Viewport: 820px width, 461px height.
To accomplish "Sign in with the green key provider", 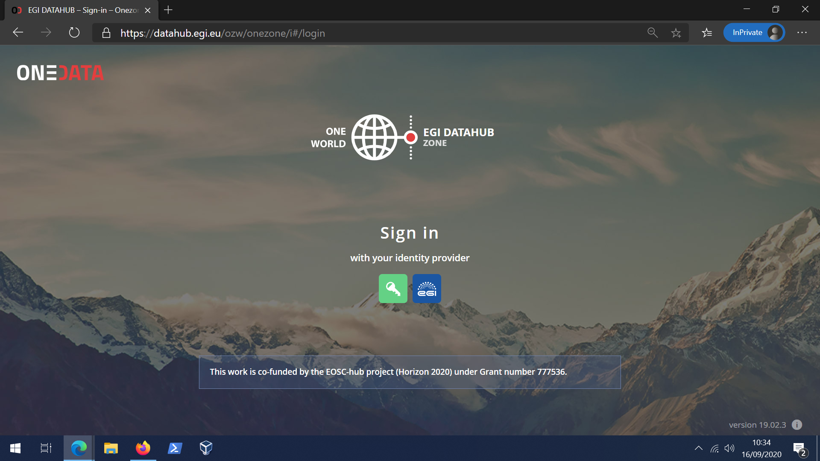I will (x=393, y=289).
